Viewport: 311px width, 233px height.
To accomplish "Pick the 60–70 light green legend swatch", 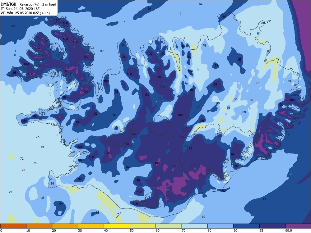I will tap(169, 226).
